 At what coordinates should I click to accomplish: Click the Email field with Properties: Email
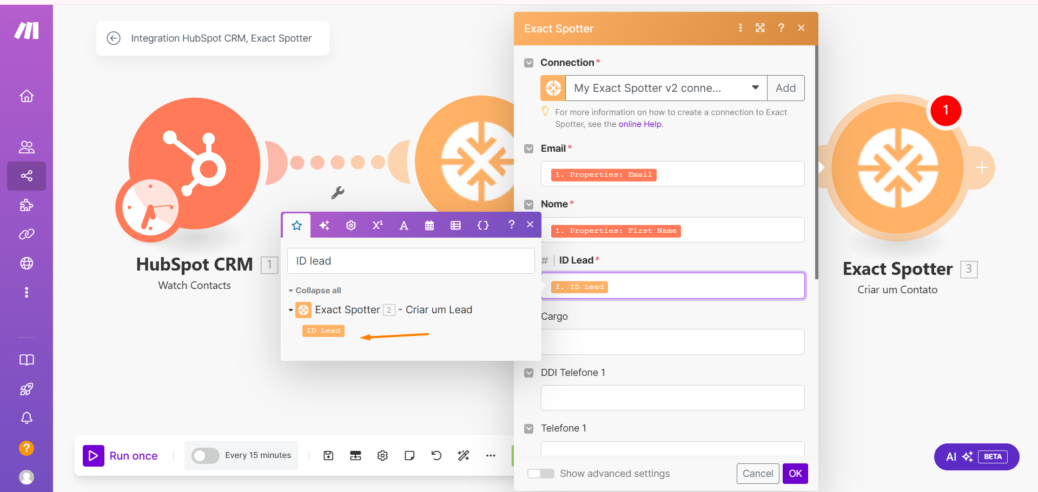point(672,174)
